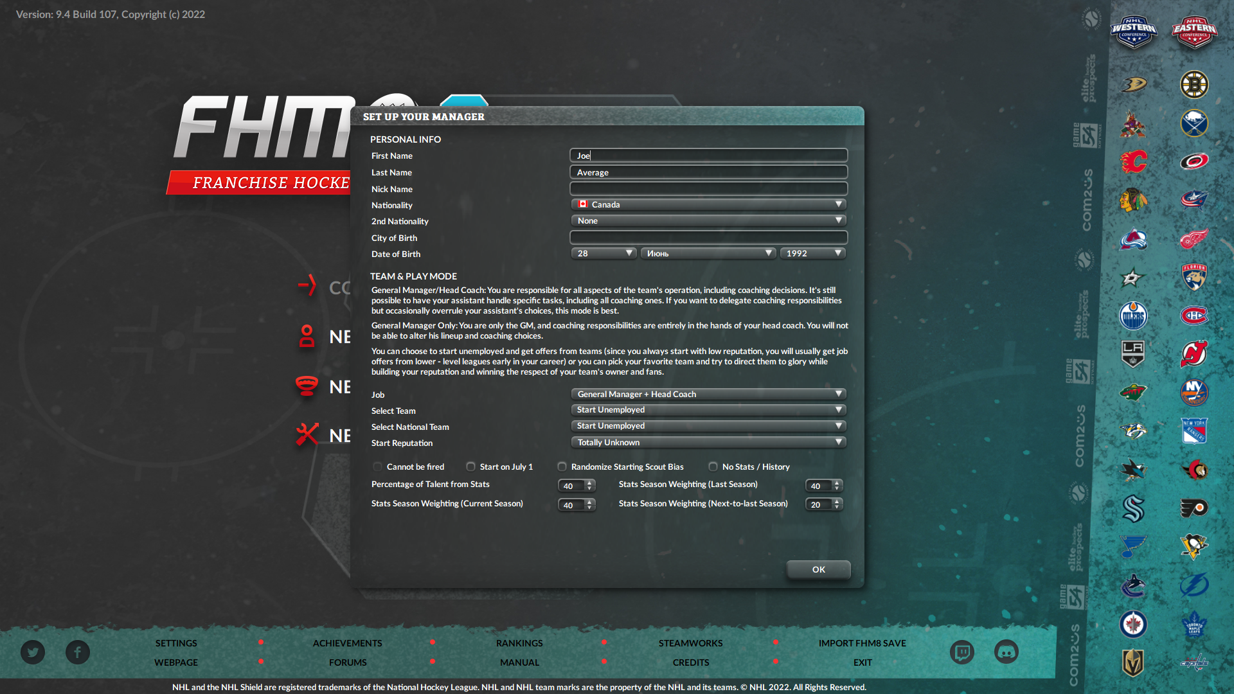
Task: Click the Nick Name input field
Action: click(x=708, y=189)
